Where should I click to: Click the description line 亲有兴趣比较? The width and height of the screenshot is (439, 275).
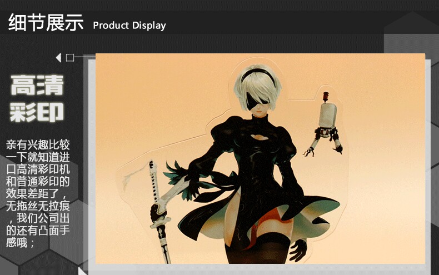[x=38, y=145]
